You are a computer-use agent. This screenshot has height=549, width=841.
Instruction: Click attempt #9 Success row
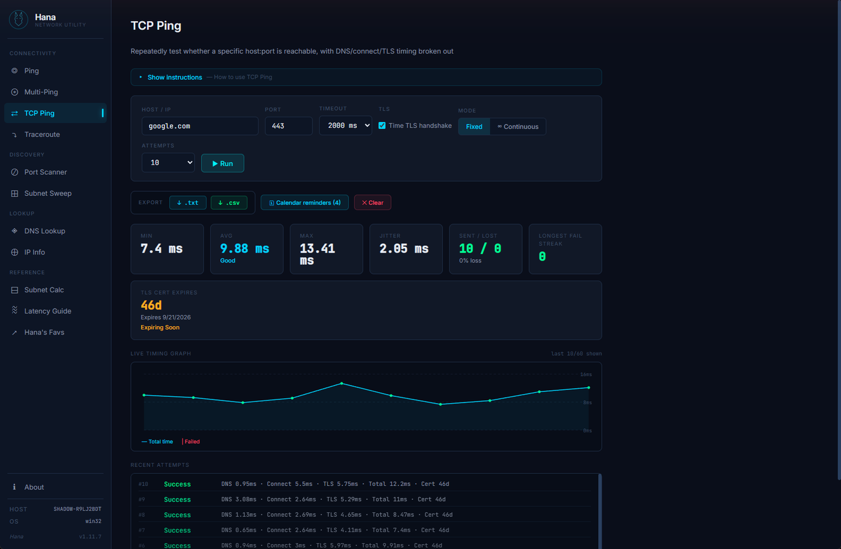pyautogui.click(x=365, y=500)
